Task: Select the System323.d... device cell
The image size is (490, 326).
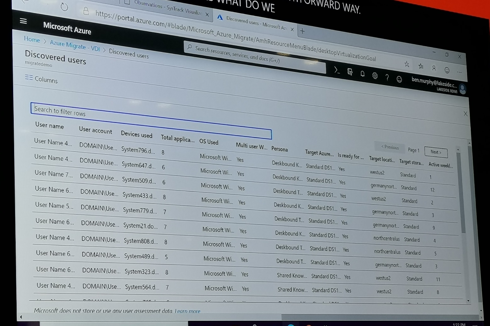Action: click(x=142, y=272)
